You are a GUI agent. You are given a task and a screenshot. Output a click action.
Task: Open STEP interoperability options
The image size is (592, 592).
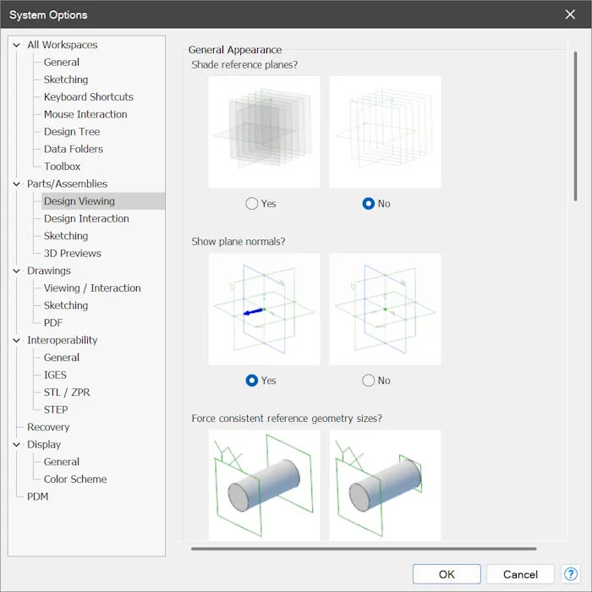56,409
